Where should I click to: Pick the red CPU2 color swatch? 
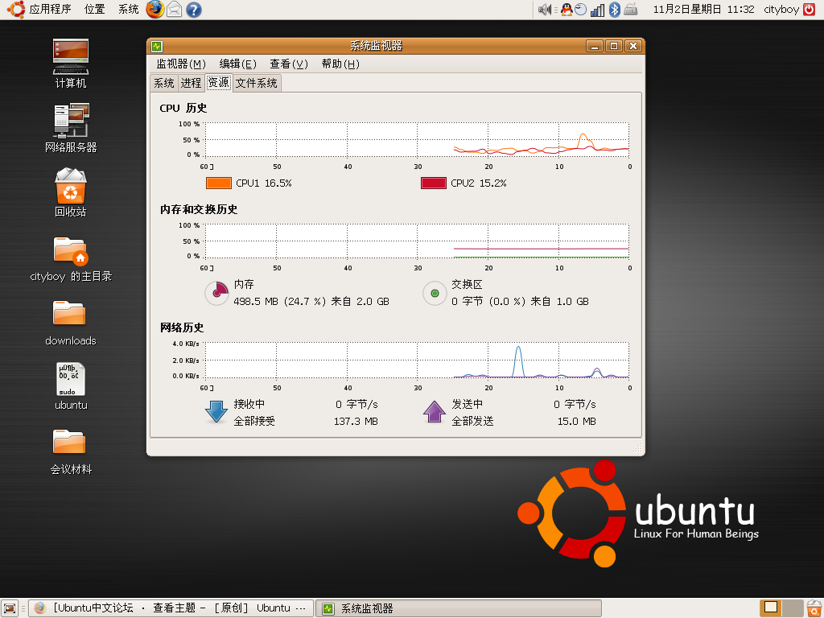[434, 183]
